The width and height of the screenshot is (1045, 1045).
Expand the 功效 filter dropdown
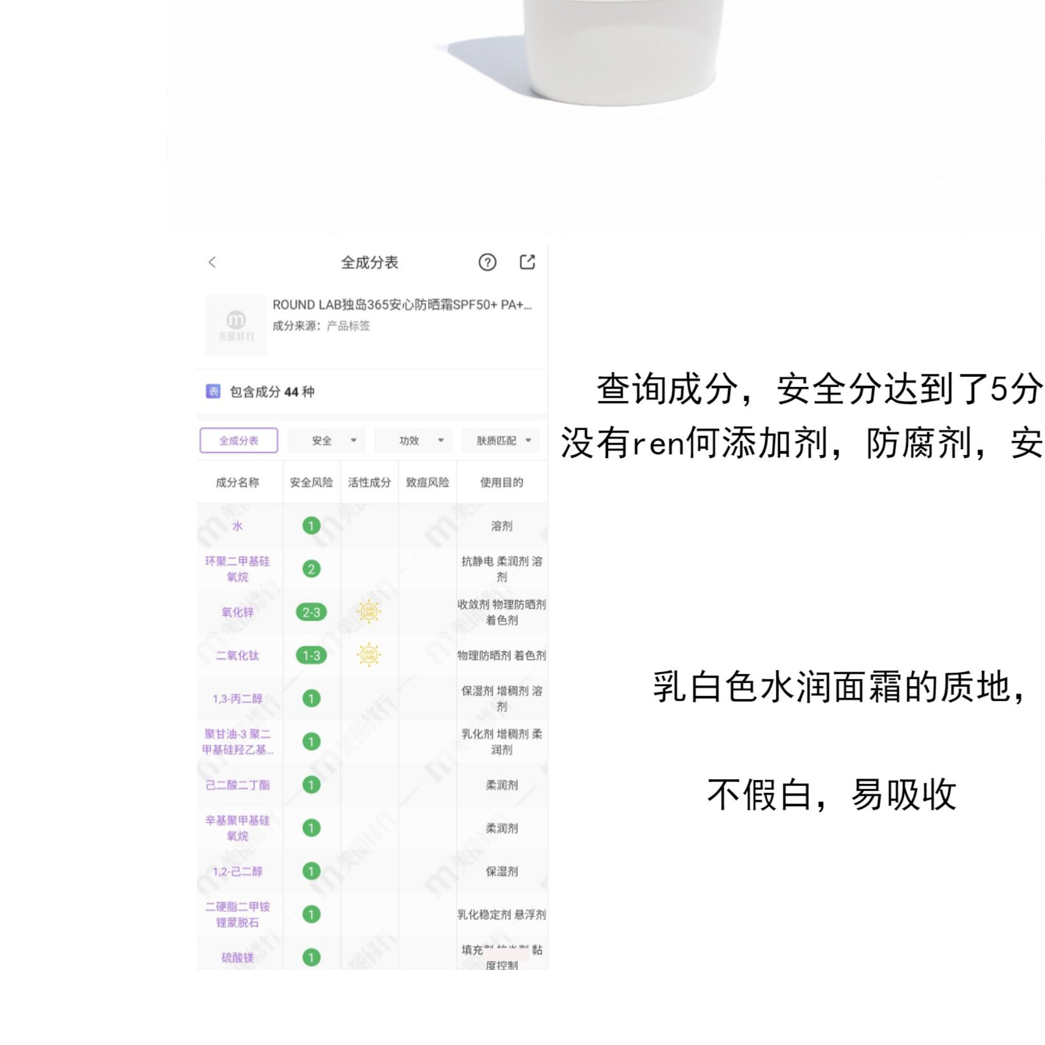tap(413, 440)
